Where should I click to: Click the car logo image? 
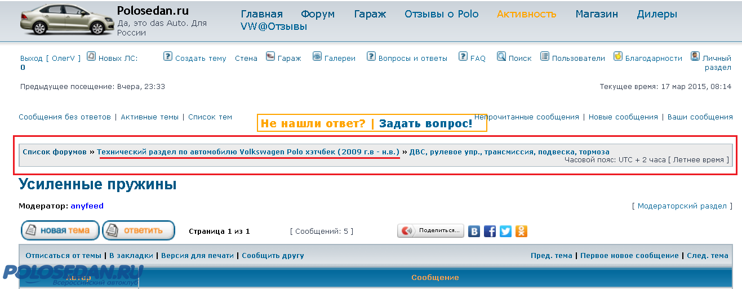point(66,20)
